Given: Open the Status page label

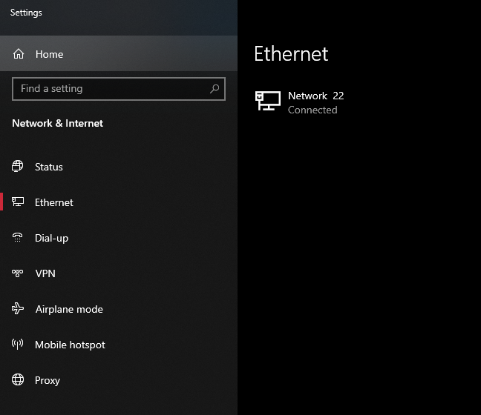Looking at the screenshot, I should click(x=49, y=167).
